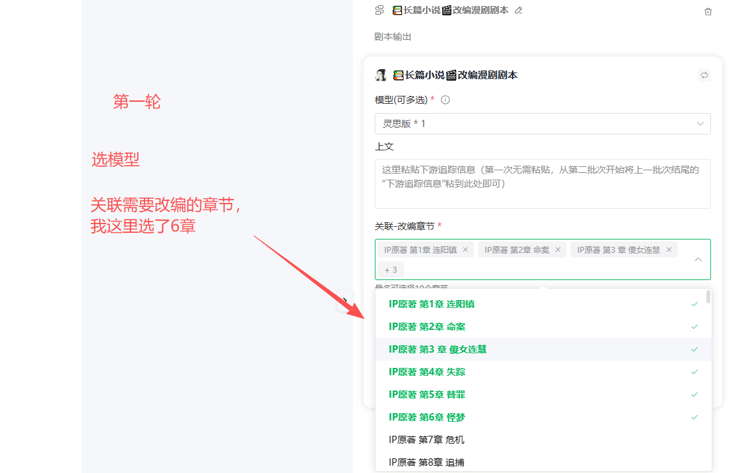Remove the 第3 章 傻女连慧 chapter tag
This screenshot has width=729, height=473.
pyautogui.click(x=669, y=250)
